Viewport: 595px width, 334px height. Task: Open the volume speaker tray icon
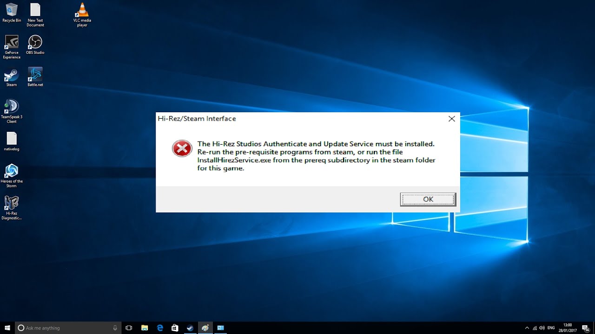pos(542,328)
